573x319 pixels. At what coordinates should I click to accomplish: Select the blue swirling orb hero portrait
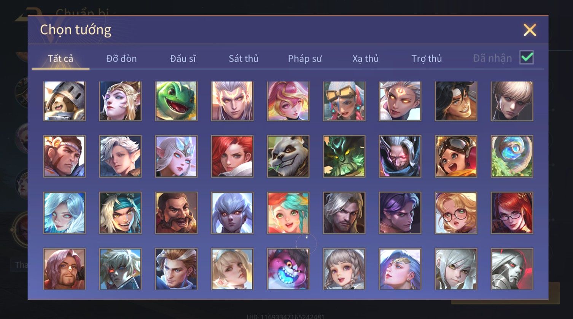coord(512,156)
